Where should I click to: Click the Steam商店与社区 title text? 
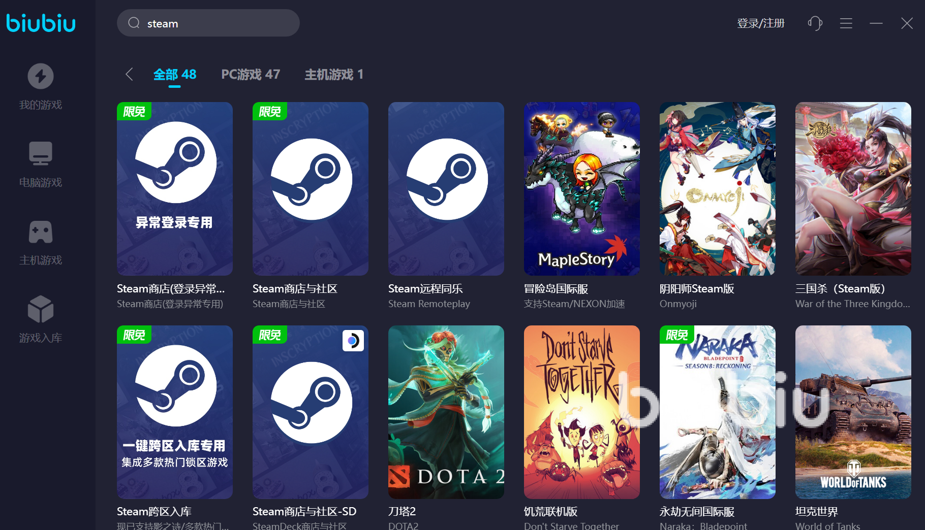coord(295,288)
